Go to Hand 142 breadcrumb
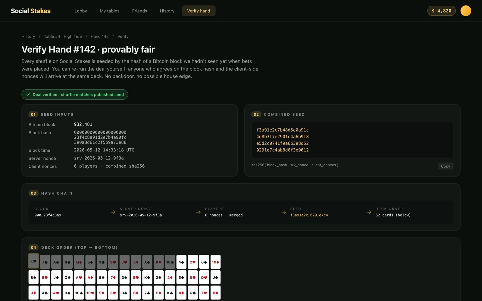 pos(100,36)
